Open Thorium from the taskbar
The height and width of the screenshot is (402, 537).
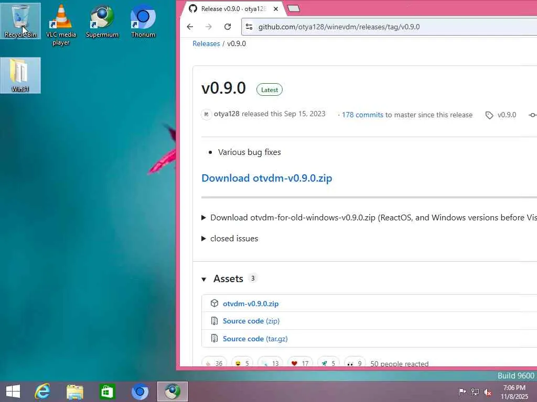[139, 392]
